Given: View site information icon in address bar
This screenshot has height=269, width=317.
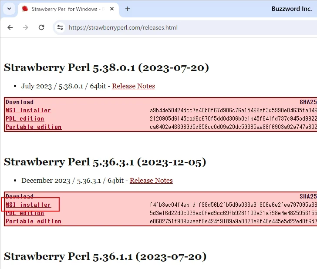Looking at the screenshot, I should pos(60,27).
